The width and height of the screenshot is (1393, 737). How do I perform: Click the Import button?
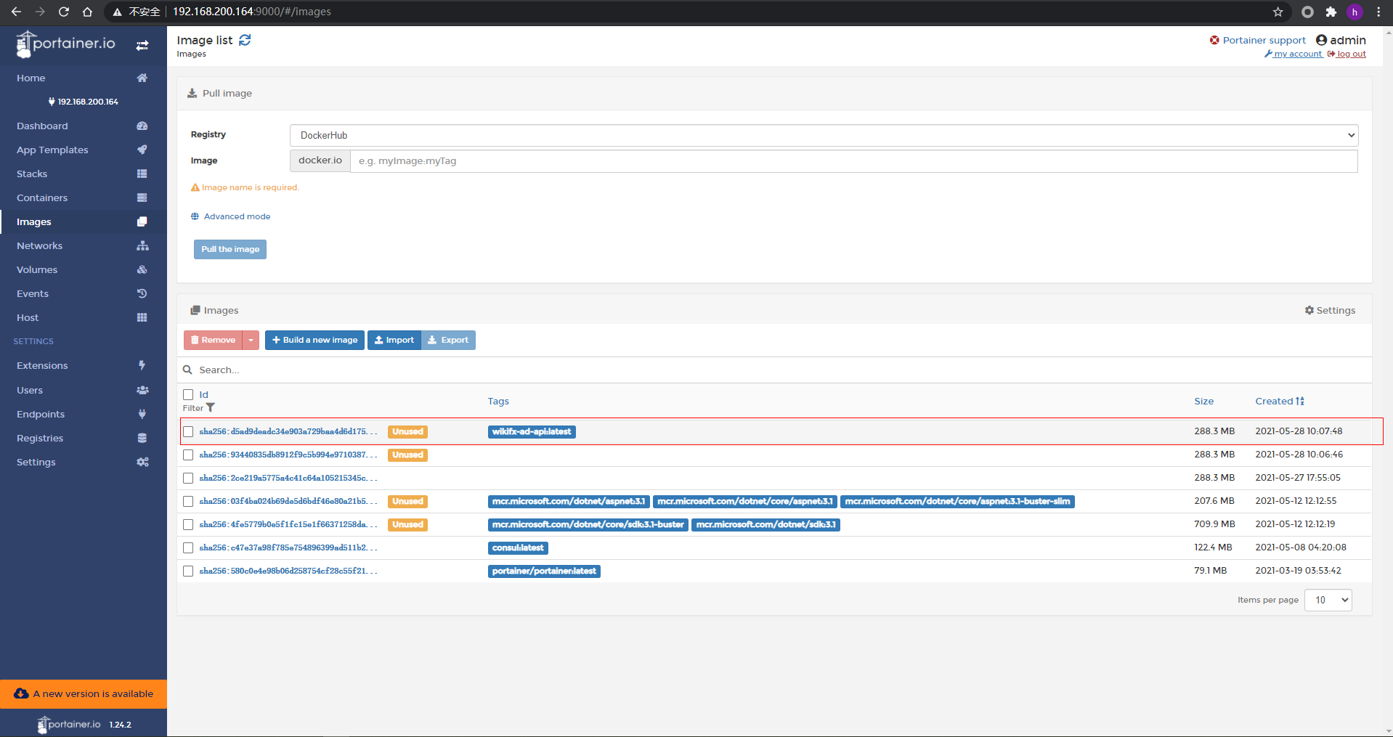point(394,340)
